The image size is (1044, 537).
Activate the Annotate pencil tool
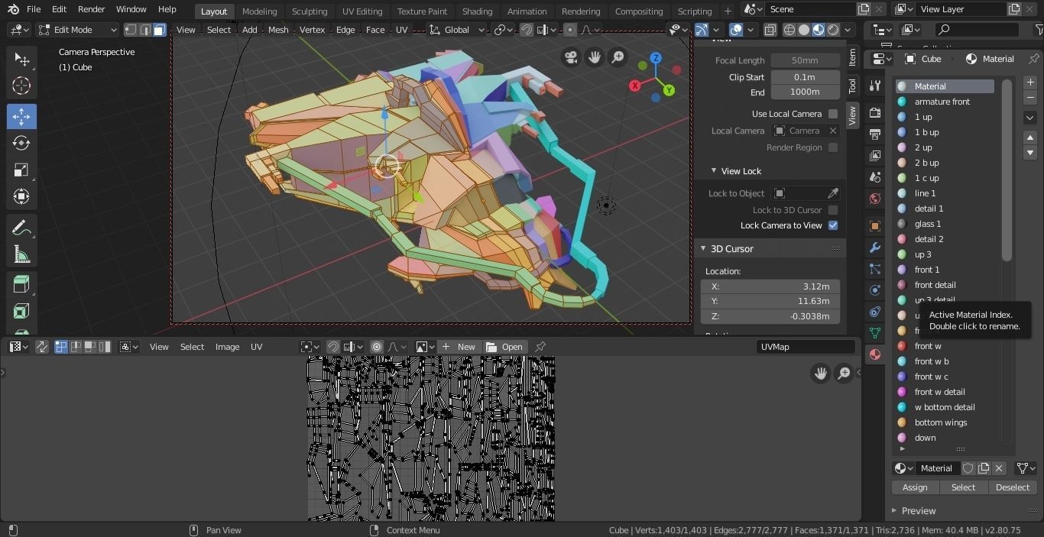21,228
